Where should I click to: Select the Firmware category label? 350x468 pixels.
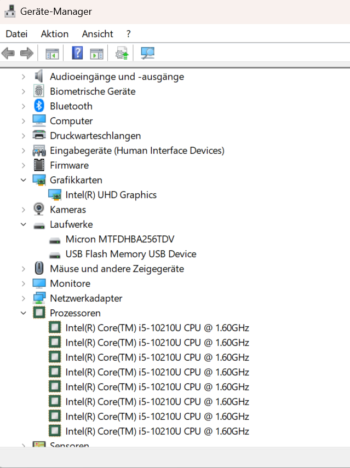tap(69, 165)
